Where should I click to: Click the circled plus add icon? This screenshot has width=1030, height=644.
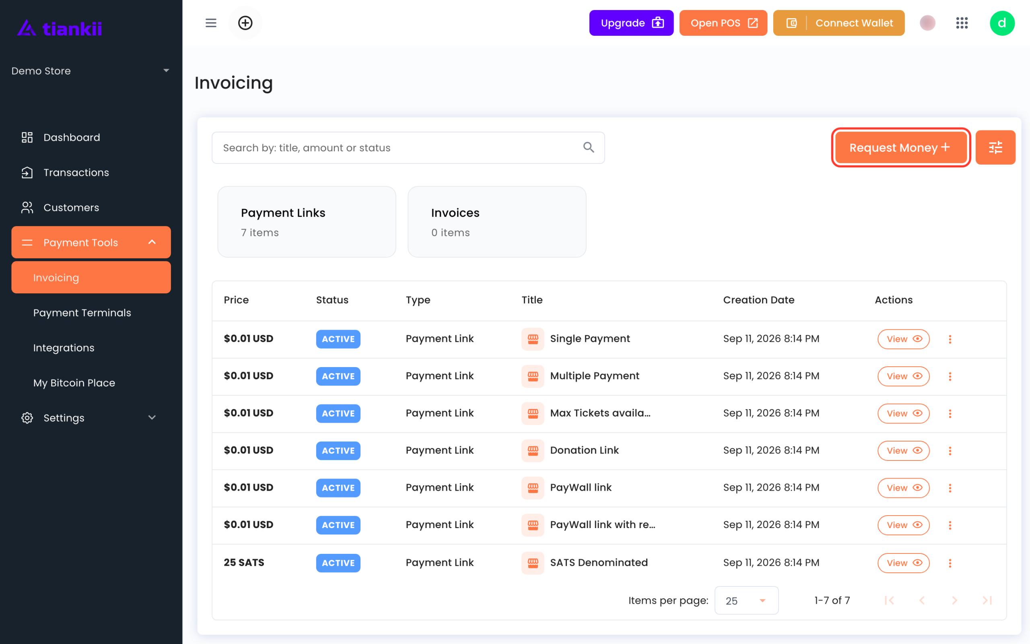(x=245, y=23)
